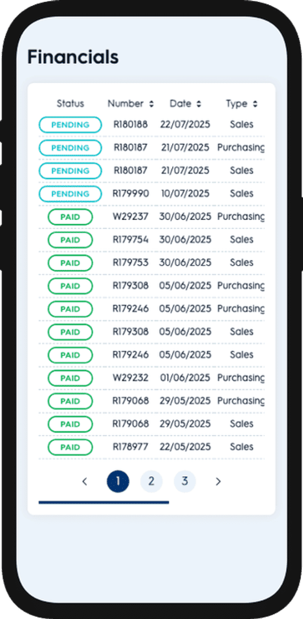Sort table by Type column arrows
This screenshot has height=619, width=303.
[255, 104]
